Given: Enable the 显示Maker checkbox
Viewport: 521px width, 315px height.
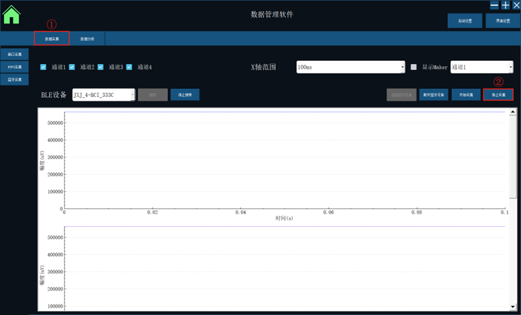Looking at the screenshot, I should pyautogui.click(x=414, y=67).
